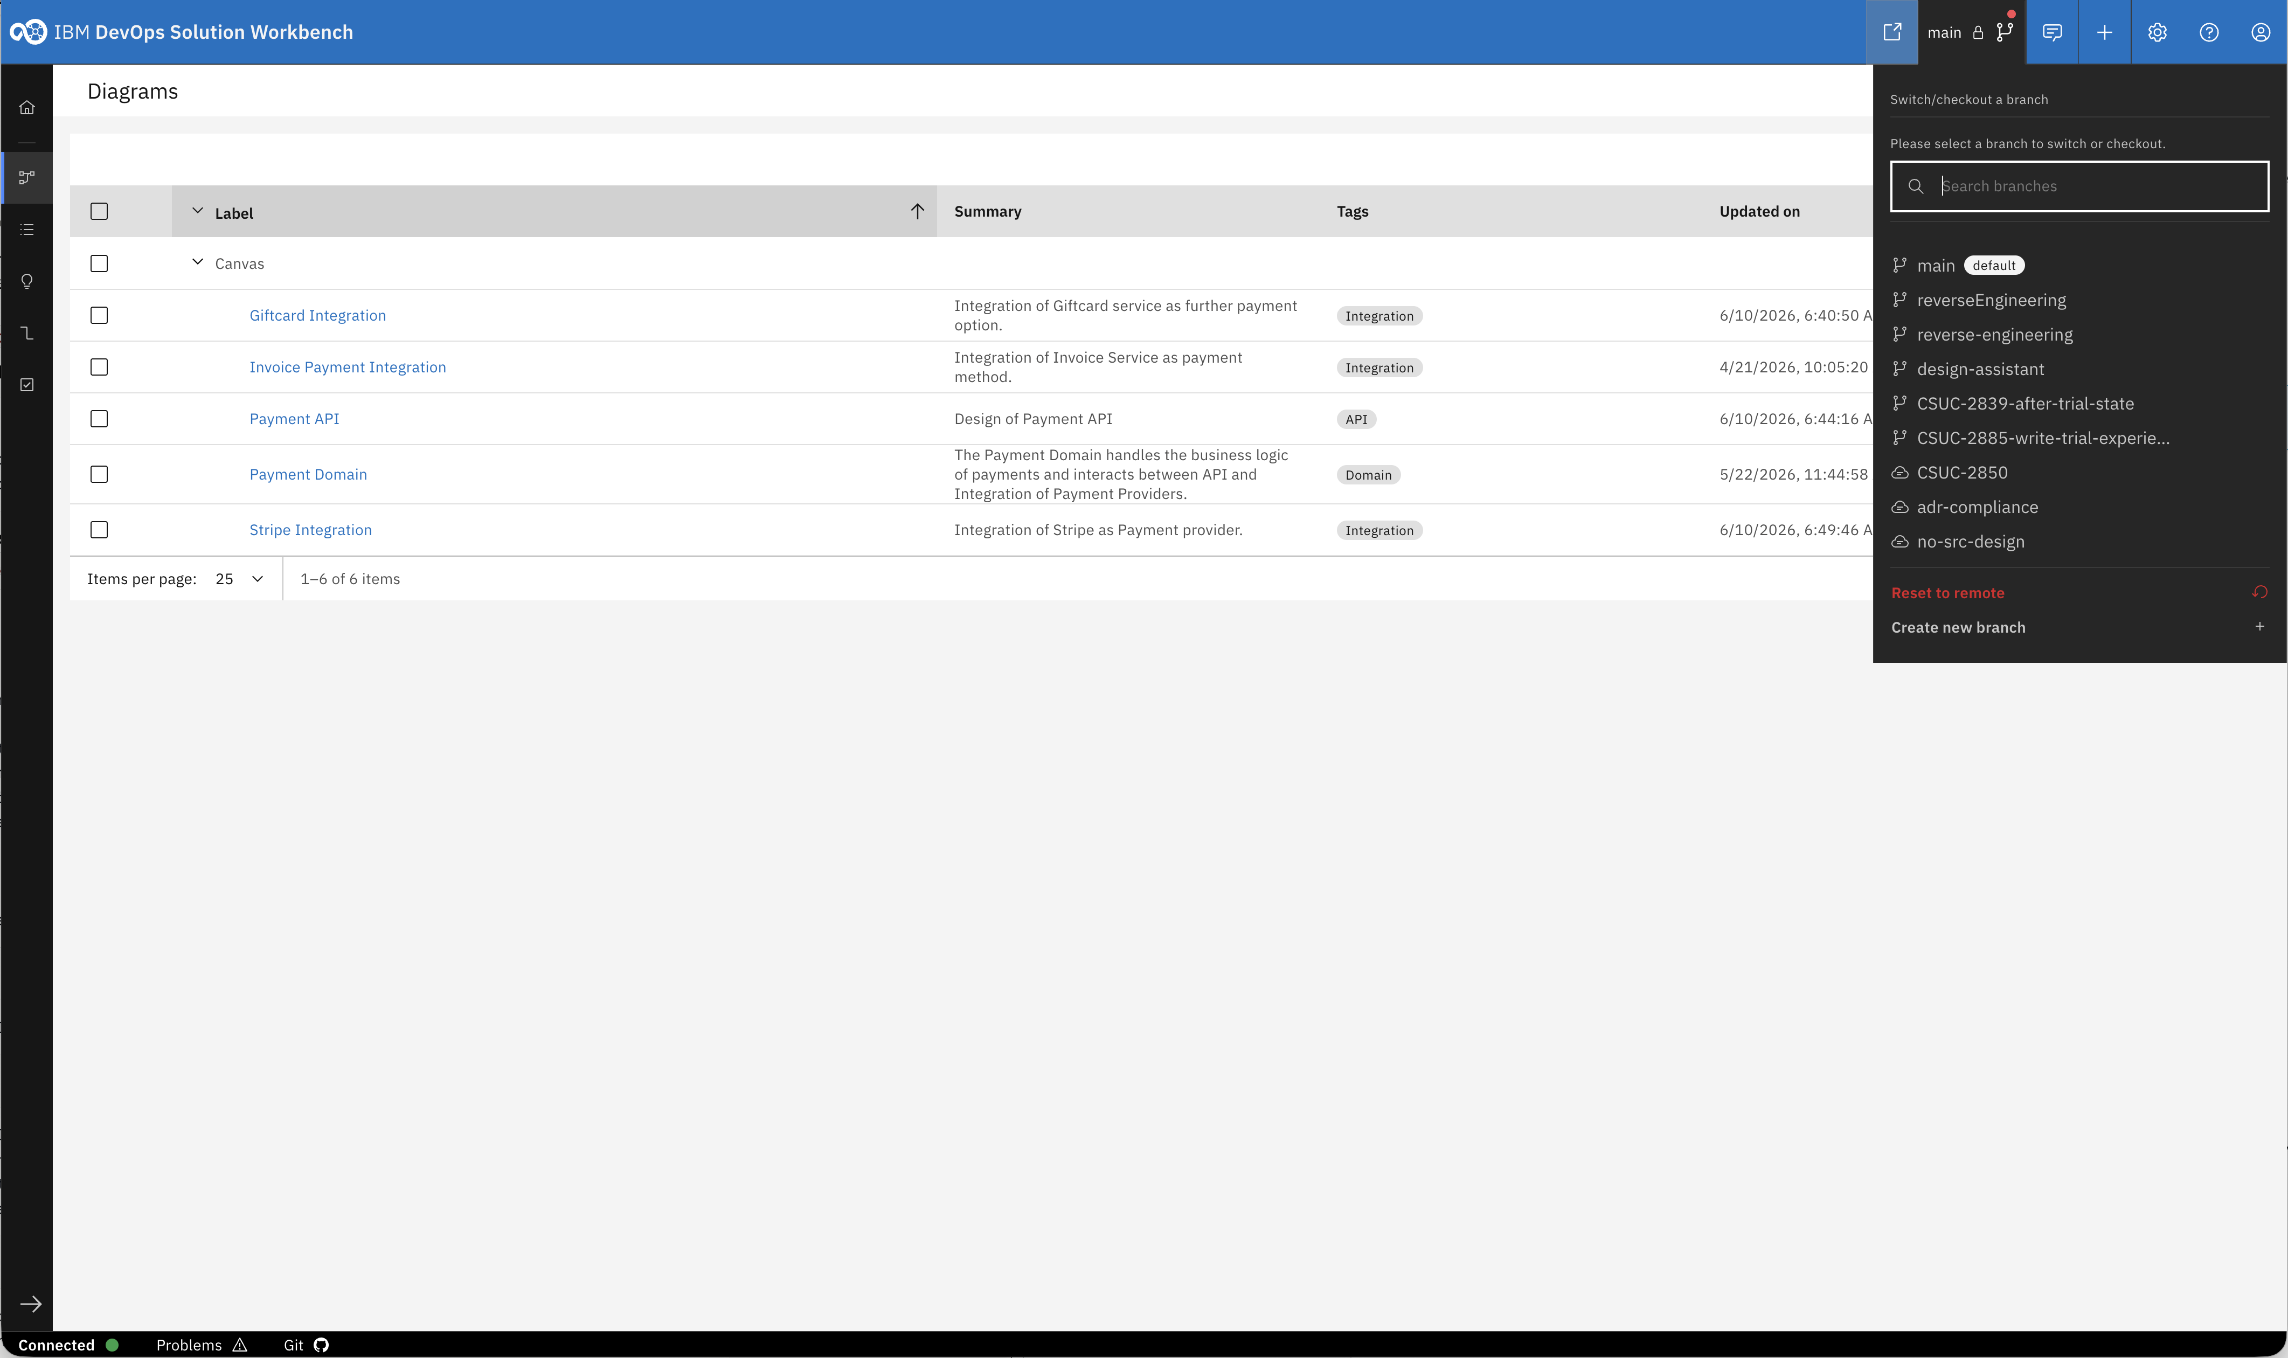Click the reset arrow icon for remote

coord(2259,592)
